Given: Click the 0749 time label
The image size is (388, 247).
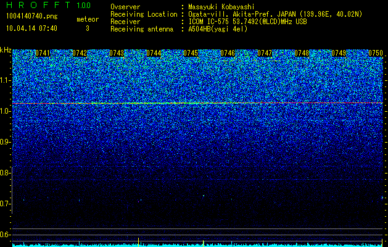Looking at the screenshot, I should pyautogui.click(x=339, y=53).
